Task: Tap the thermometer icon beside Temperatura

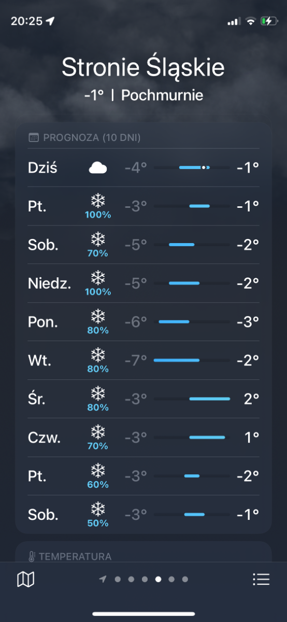Action: (32, 557)
